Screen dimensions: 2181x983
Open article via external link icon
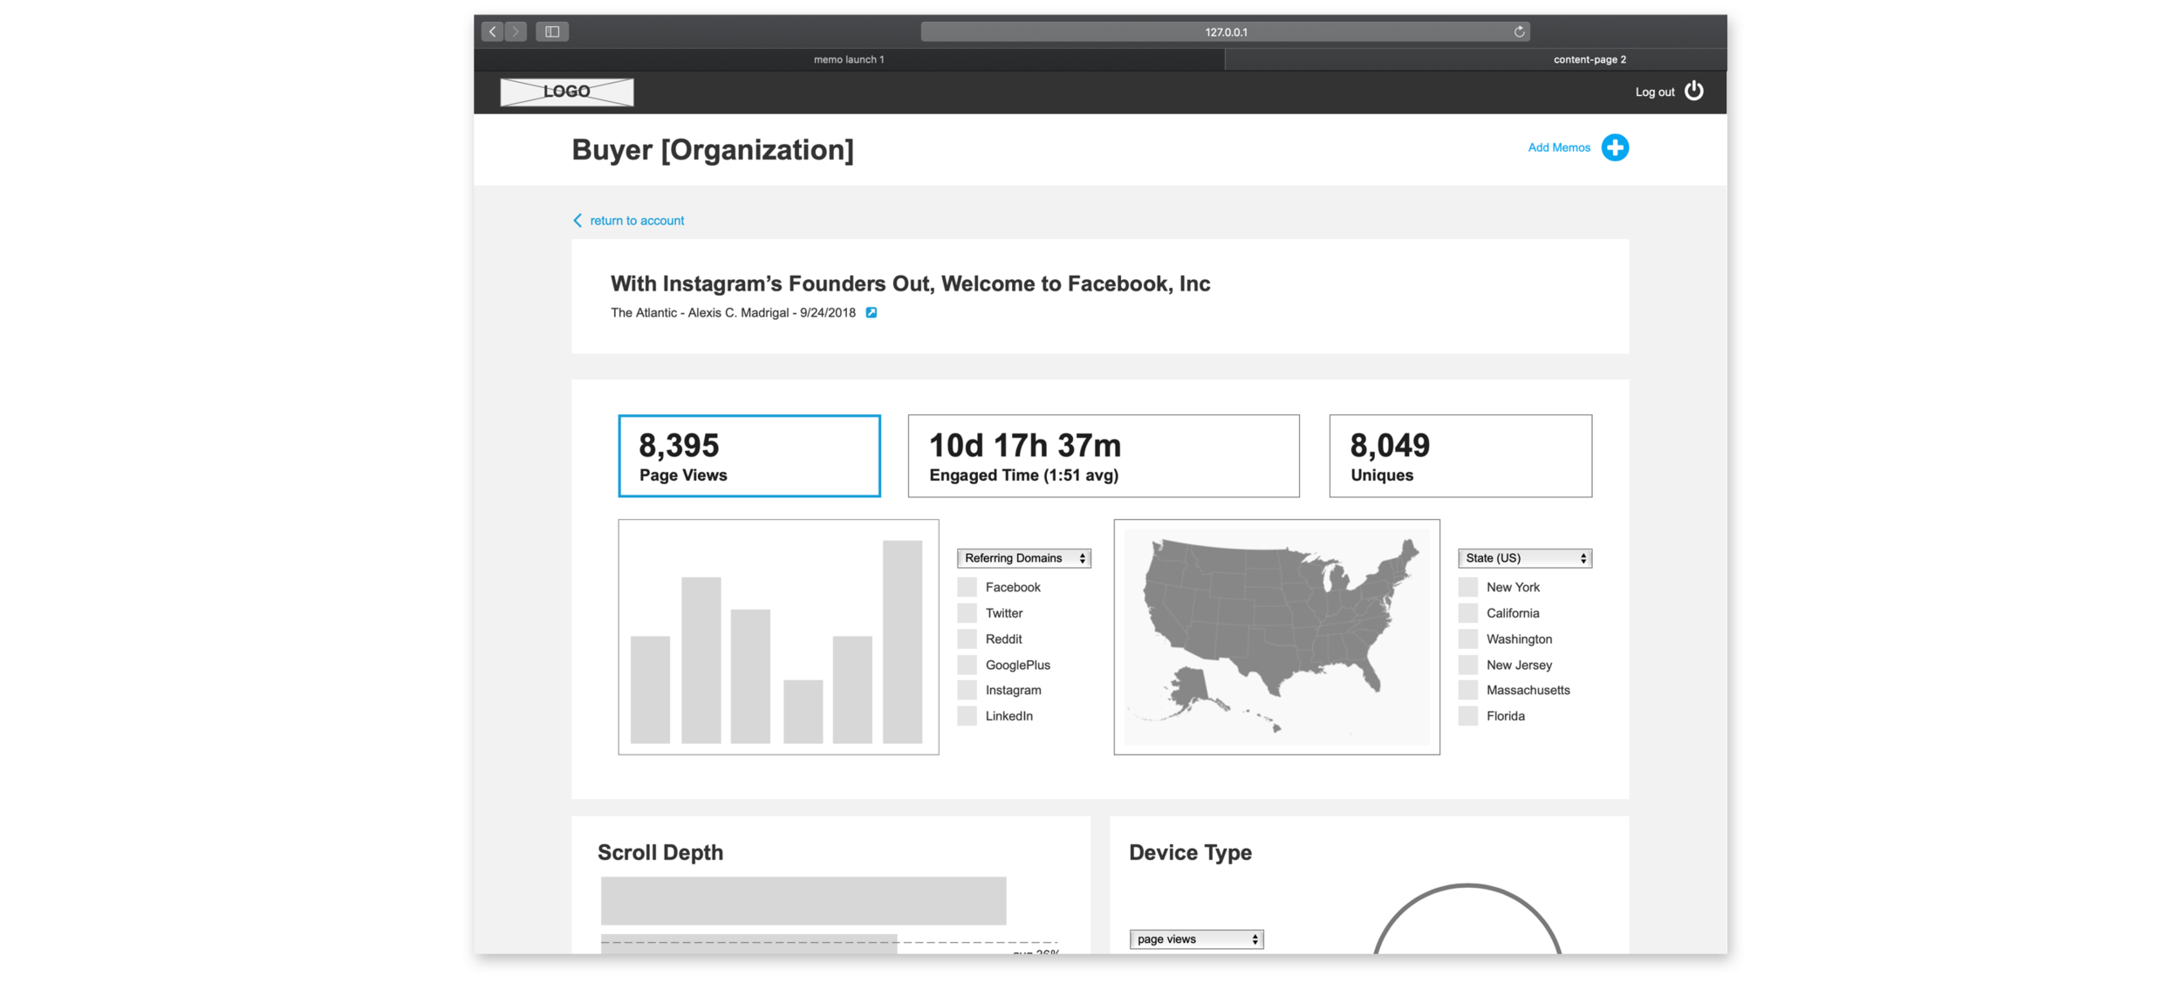pyautogui.click(x=871, y=312)
